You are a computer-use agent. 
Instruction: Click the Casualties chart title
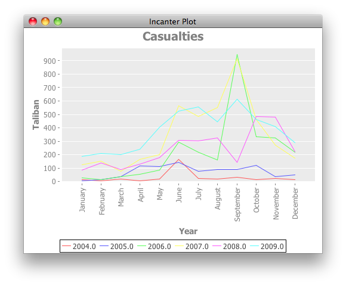[173, 36]
